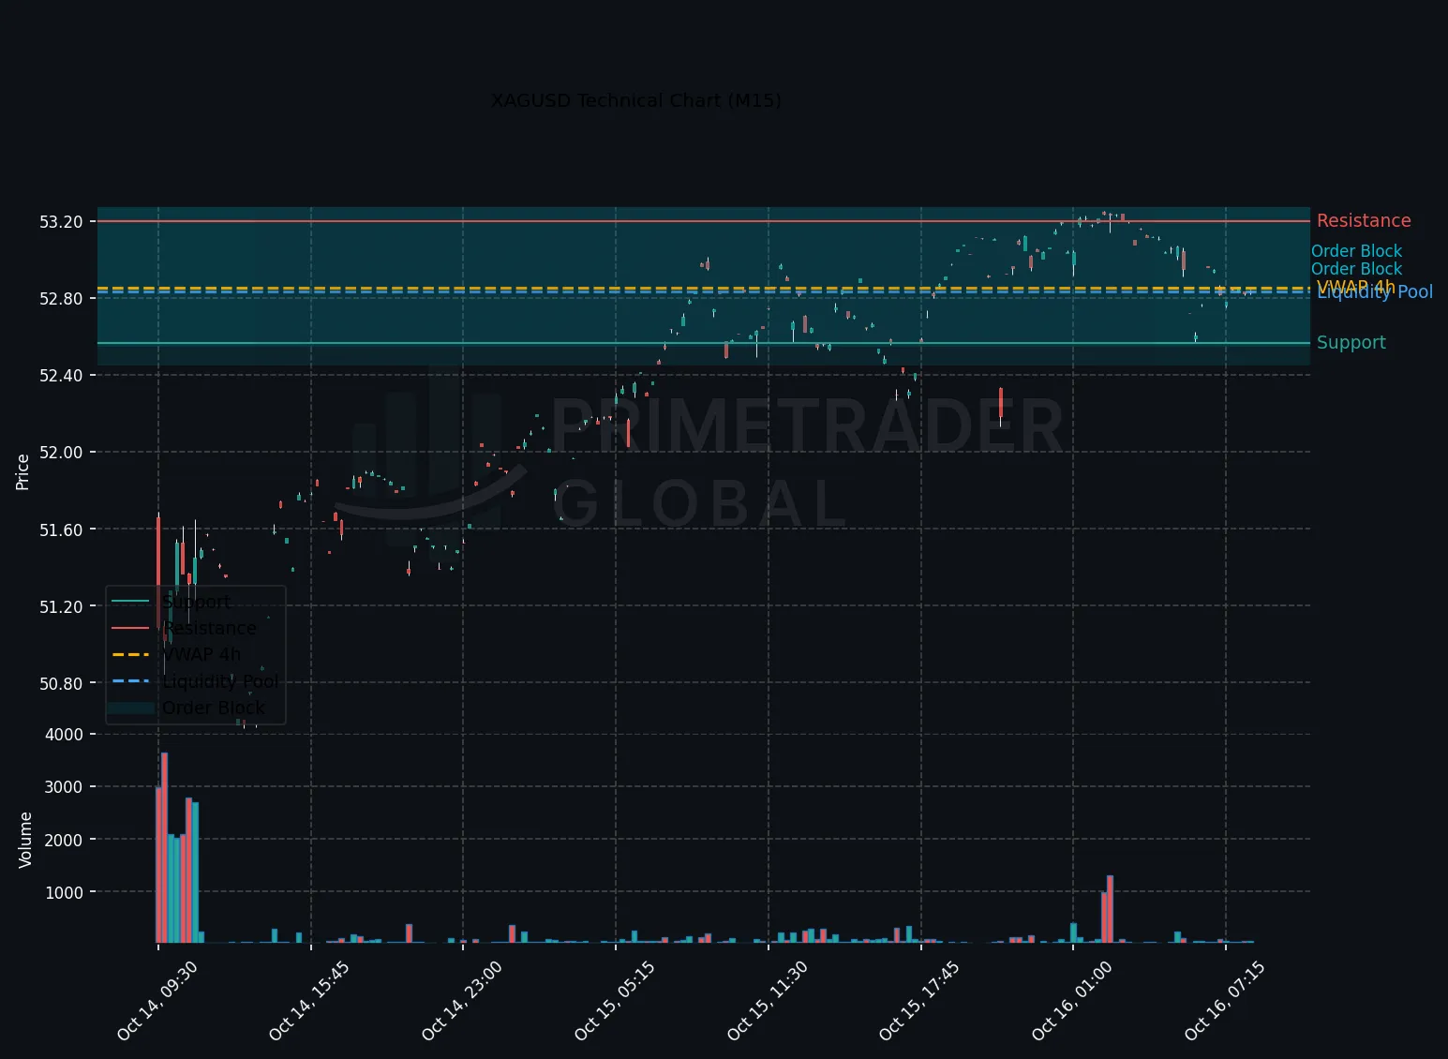This screenshot has width=1448, height=1059.
Task: Click the 51.60 price axis tick label
Action: (x=61, y=529)
